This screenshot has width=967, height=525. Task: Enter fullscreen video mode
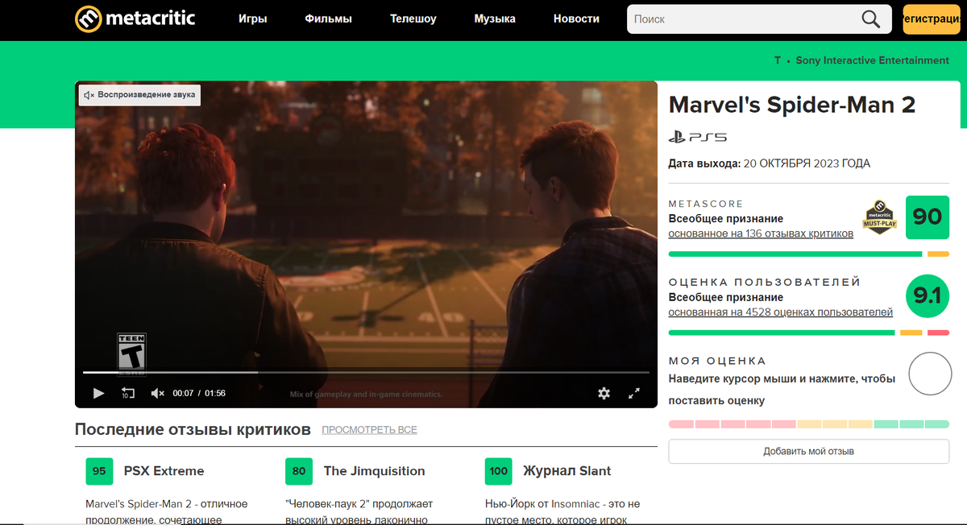pyautogui.click(x=634, y=393)
